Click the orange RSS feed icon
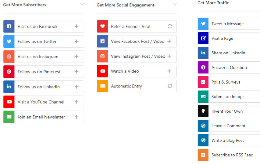 pyautogui.click(x=203, y=155)
